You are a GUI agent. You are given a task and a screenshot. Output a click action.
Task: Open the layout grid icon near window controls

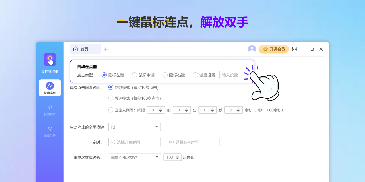pos(295,49)
